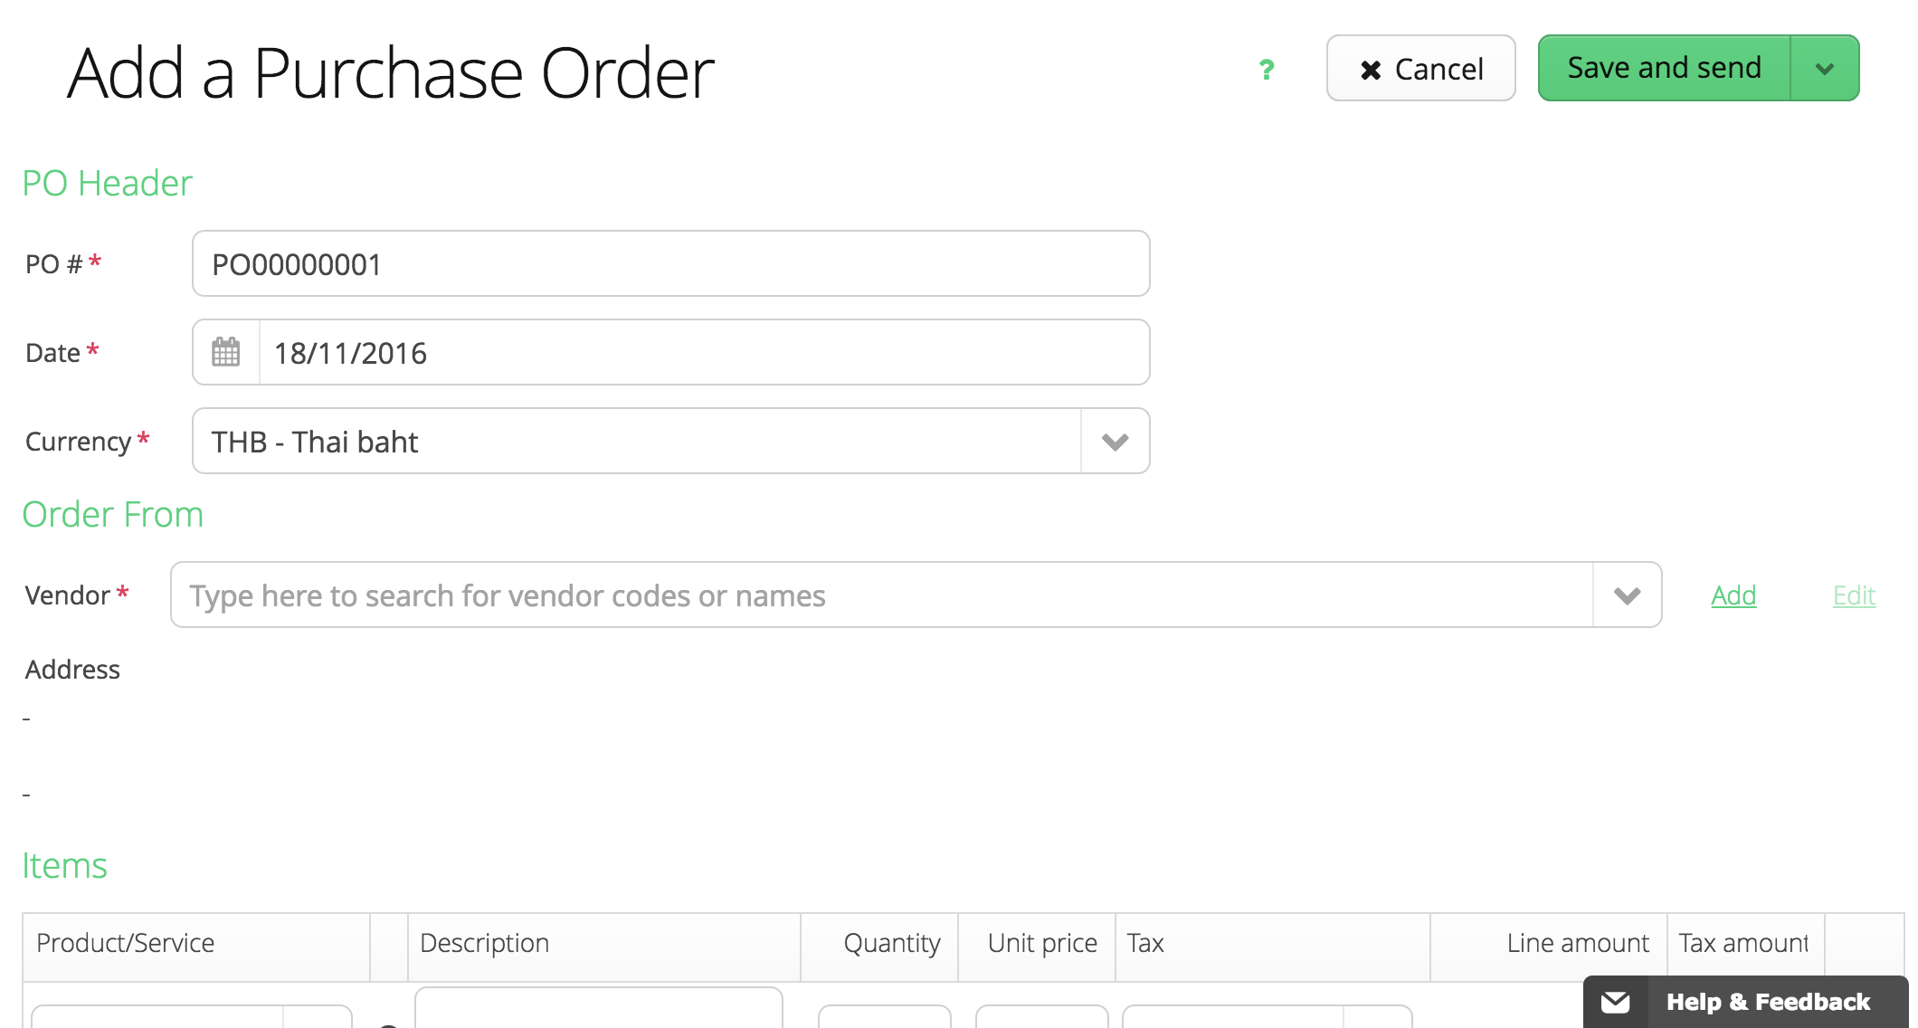Click the X icon on the Cancel button
The height and width of the screenshot is (1028, 1918).
tap(1371, 70)
